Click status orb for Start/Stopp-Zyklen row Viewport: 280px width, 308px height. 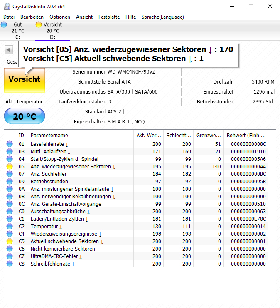point(10,159)
